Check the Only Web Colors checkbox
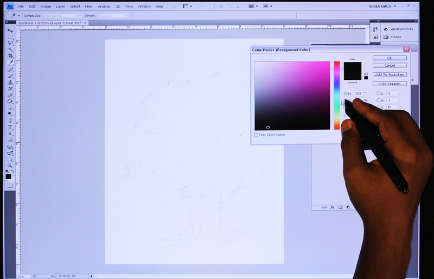 pyautogui.click(x=256, y=135)
